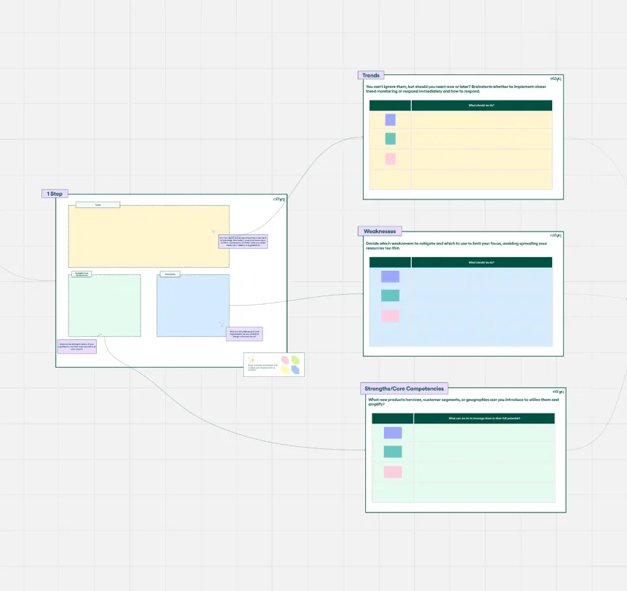Image resolution: width=627 pixels, height=591 pixels.
Task: Select the "Strengths/Core Competencies" frame title
Action: (404, 389)
